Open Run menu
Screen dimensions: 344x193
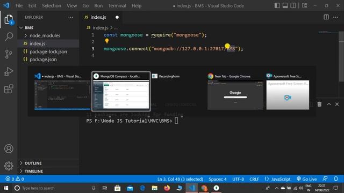click(98, 6)
